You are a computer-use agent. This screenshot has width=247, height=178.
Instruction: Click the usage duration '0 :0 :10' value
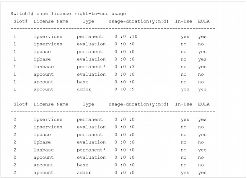coord(126,36)
